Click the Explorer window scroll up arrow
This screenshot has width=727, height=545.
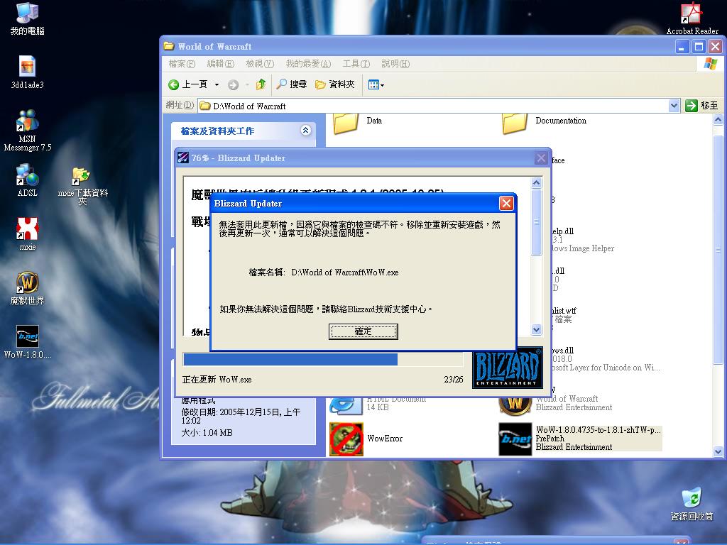718,119
